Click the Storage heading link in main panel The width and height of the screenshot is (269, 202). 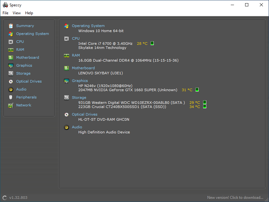[x=79, y=98]
